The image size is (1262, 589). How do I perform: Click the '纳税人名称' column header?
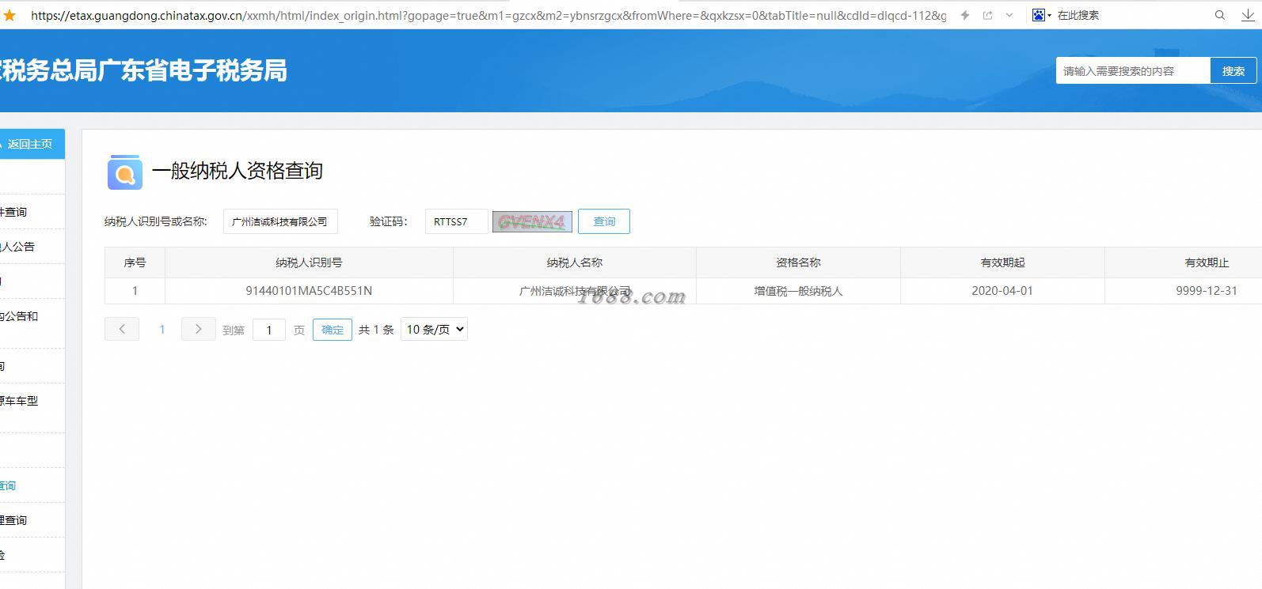575,262
